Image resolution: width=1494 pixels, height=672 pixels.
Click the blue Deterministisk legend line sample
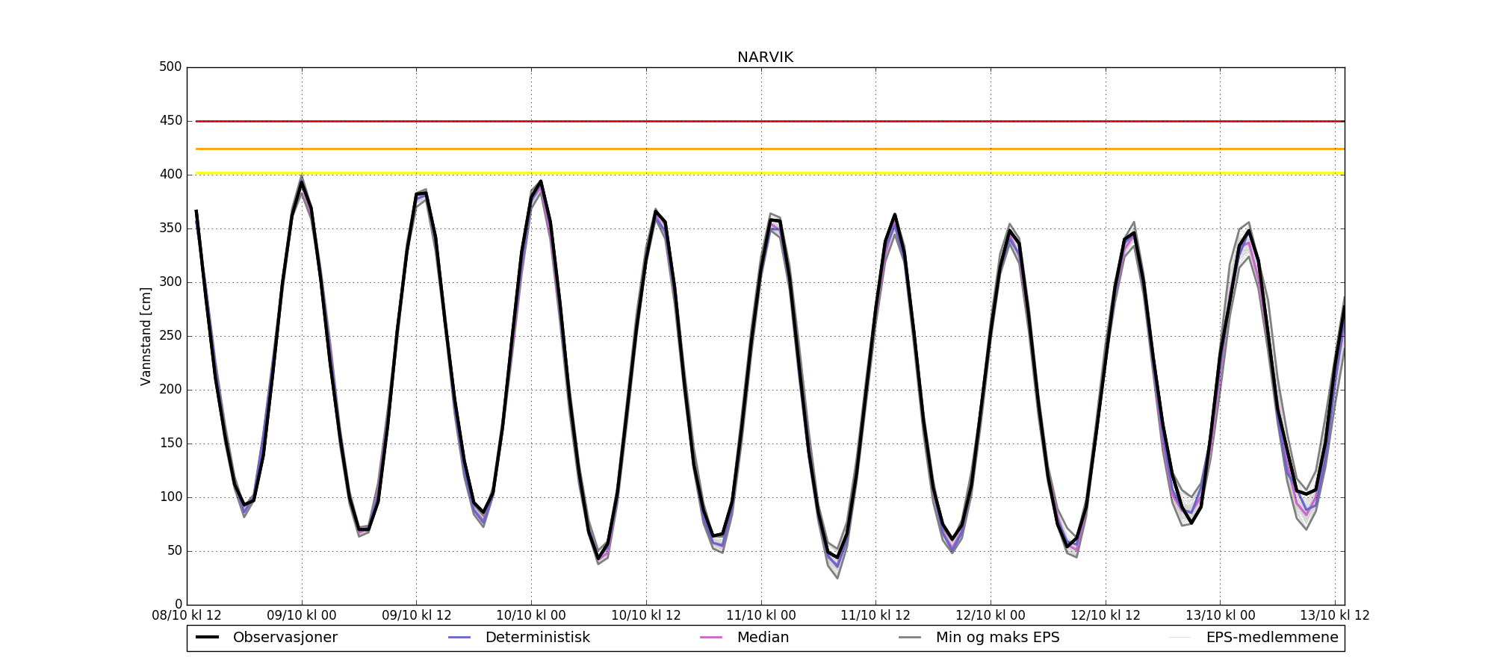459,638
